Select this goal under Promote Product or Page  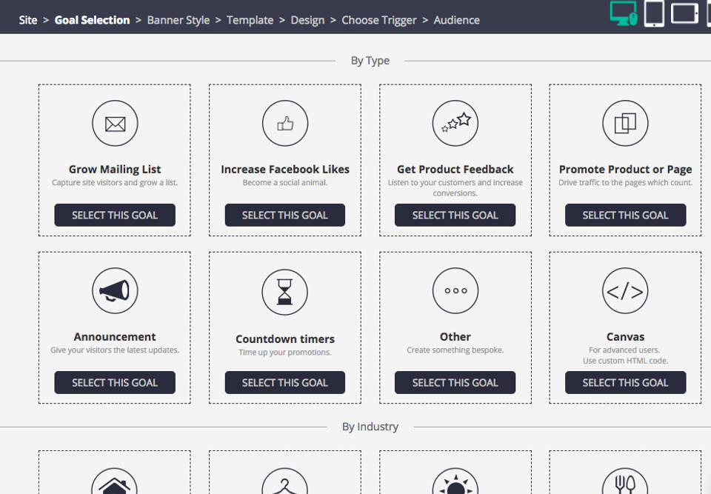[x=625, y=216]
